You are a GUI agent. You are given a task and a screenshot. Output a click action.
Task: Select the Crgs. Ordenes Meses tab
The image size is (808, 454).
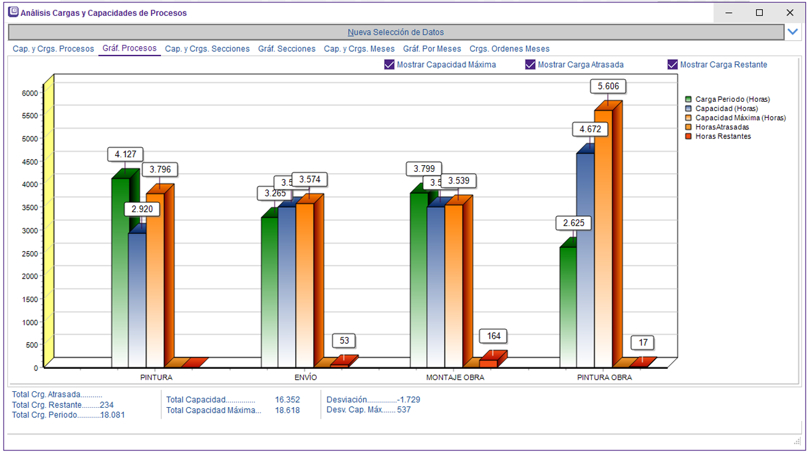point(509,49)
